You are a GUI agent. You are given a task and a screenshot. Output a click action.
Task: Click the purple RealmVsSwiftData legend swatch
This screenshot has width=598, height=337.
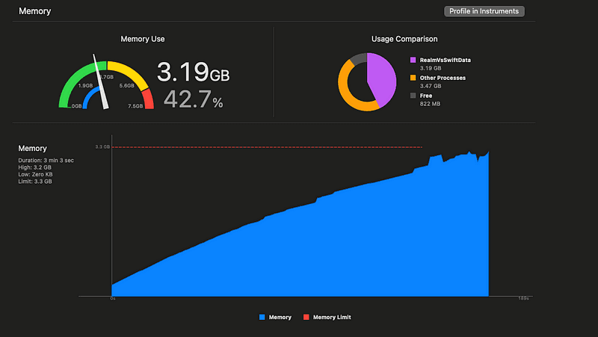pos(413,60)
